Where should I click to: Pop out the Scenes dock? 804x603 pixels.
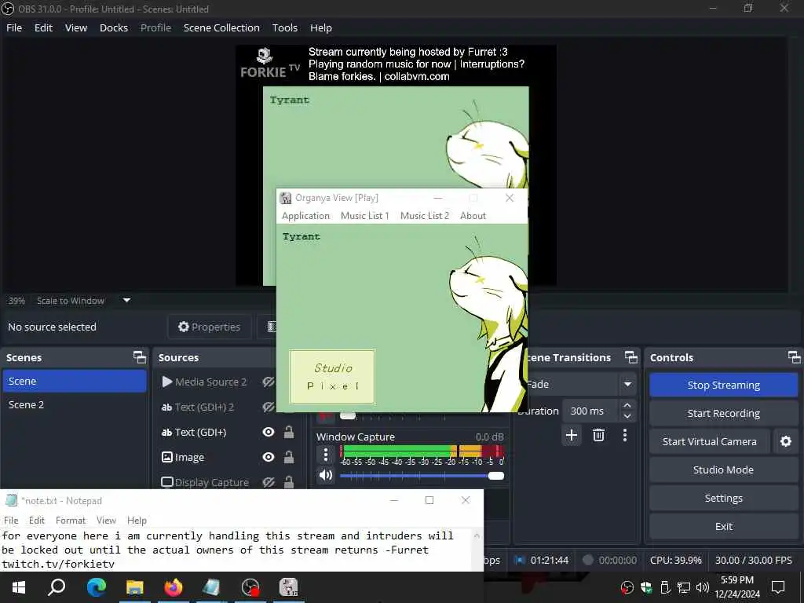[139, 357]
